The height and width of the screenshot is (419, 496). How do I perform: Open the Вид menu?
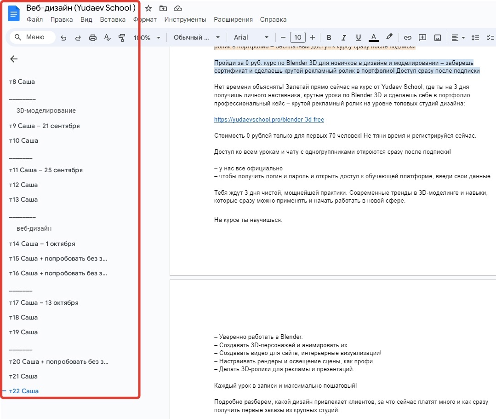click(86, 19)
